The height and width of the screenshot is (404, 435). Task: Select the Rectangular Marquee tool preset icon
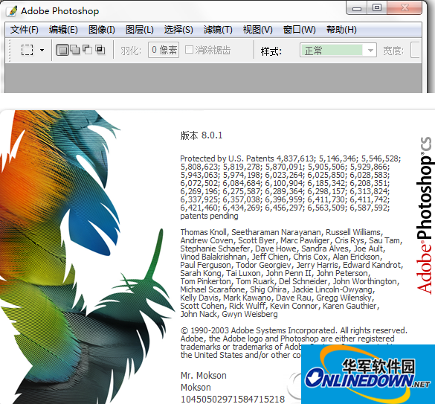pyautogui.click(x=27, y=51)
